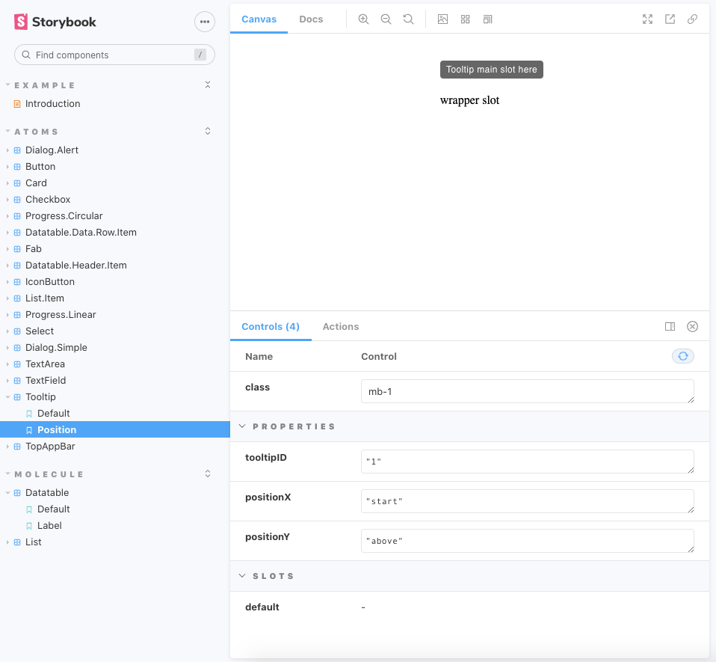Viewport: 716px width, 662px height.
Task: Collapse the MOLECULE section
Action: pyautogui.click(x=49, y=474)
